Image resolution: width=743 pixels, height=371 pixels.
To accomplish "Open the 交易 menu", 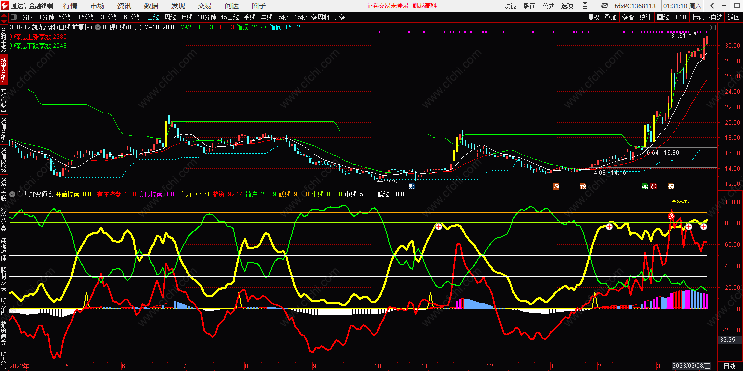I will point(204,6).
